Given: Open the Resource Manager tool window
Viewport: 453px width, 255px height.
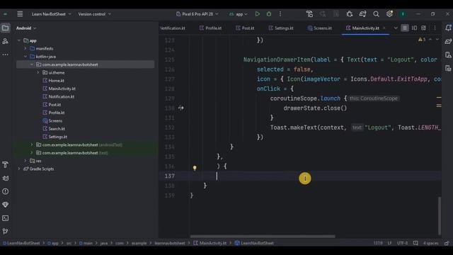Looking at the screenshot, I should coord(6,41).
